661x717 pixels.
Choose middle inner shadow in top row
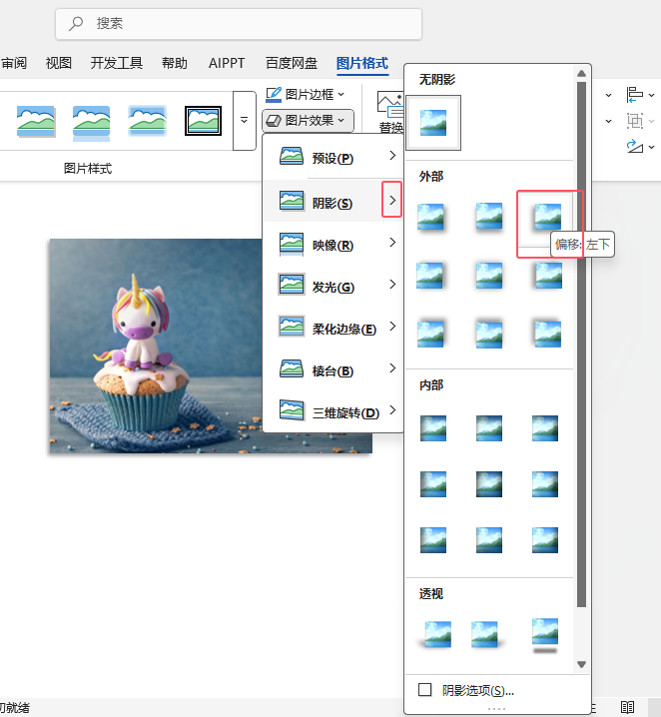pyautogui.click(x=489, y=428)
